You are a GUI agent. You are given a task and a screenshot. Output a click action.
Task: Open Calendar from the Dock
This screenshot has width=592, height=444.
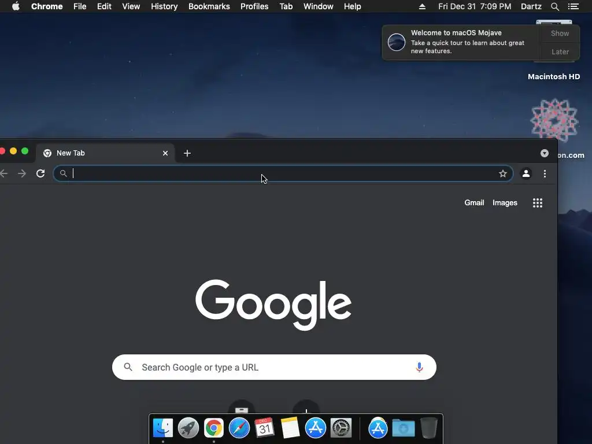tap(264, 428)
